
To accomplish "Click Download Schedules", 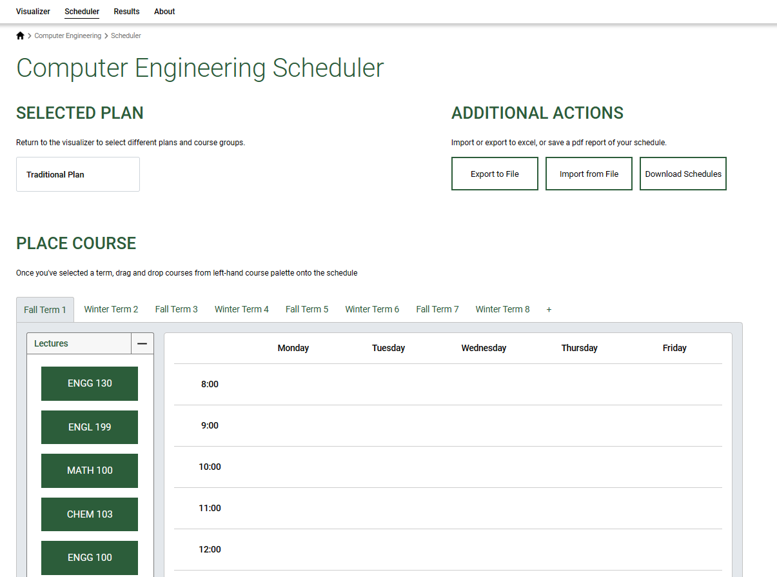I will (x=683, y=173).
